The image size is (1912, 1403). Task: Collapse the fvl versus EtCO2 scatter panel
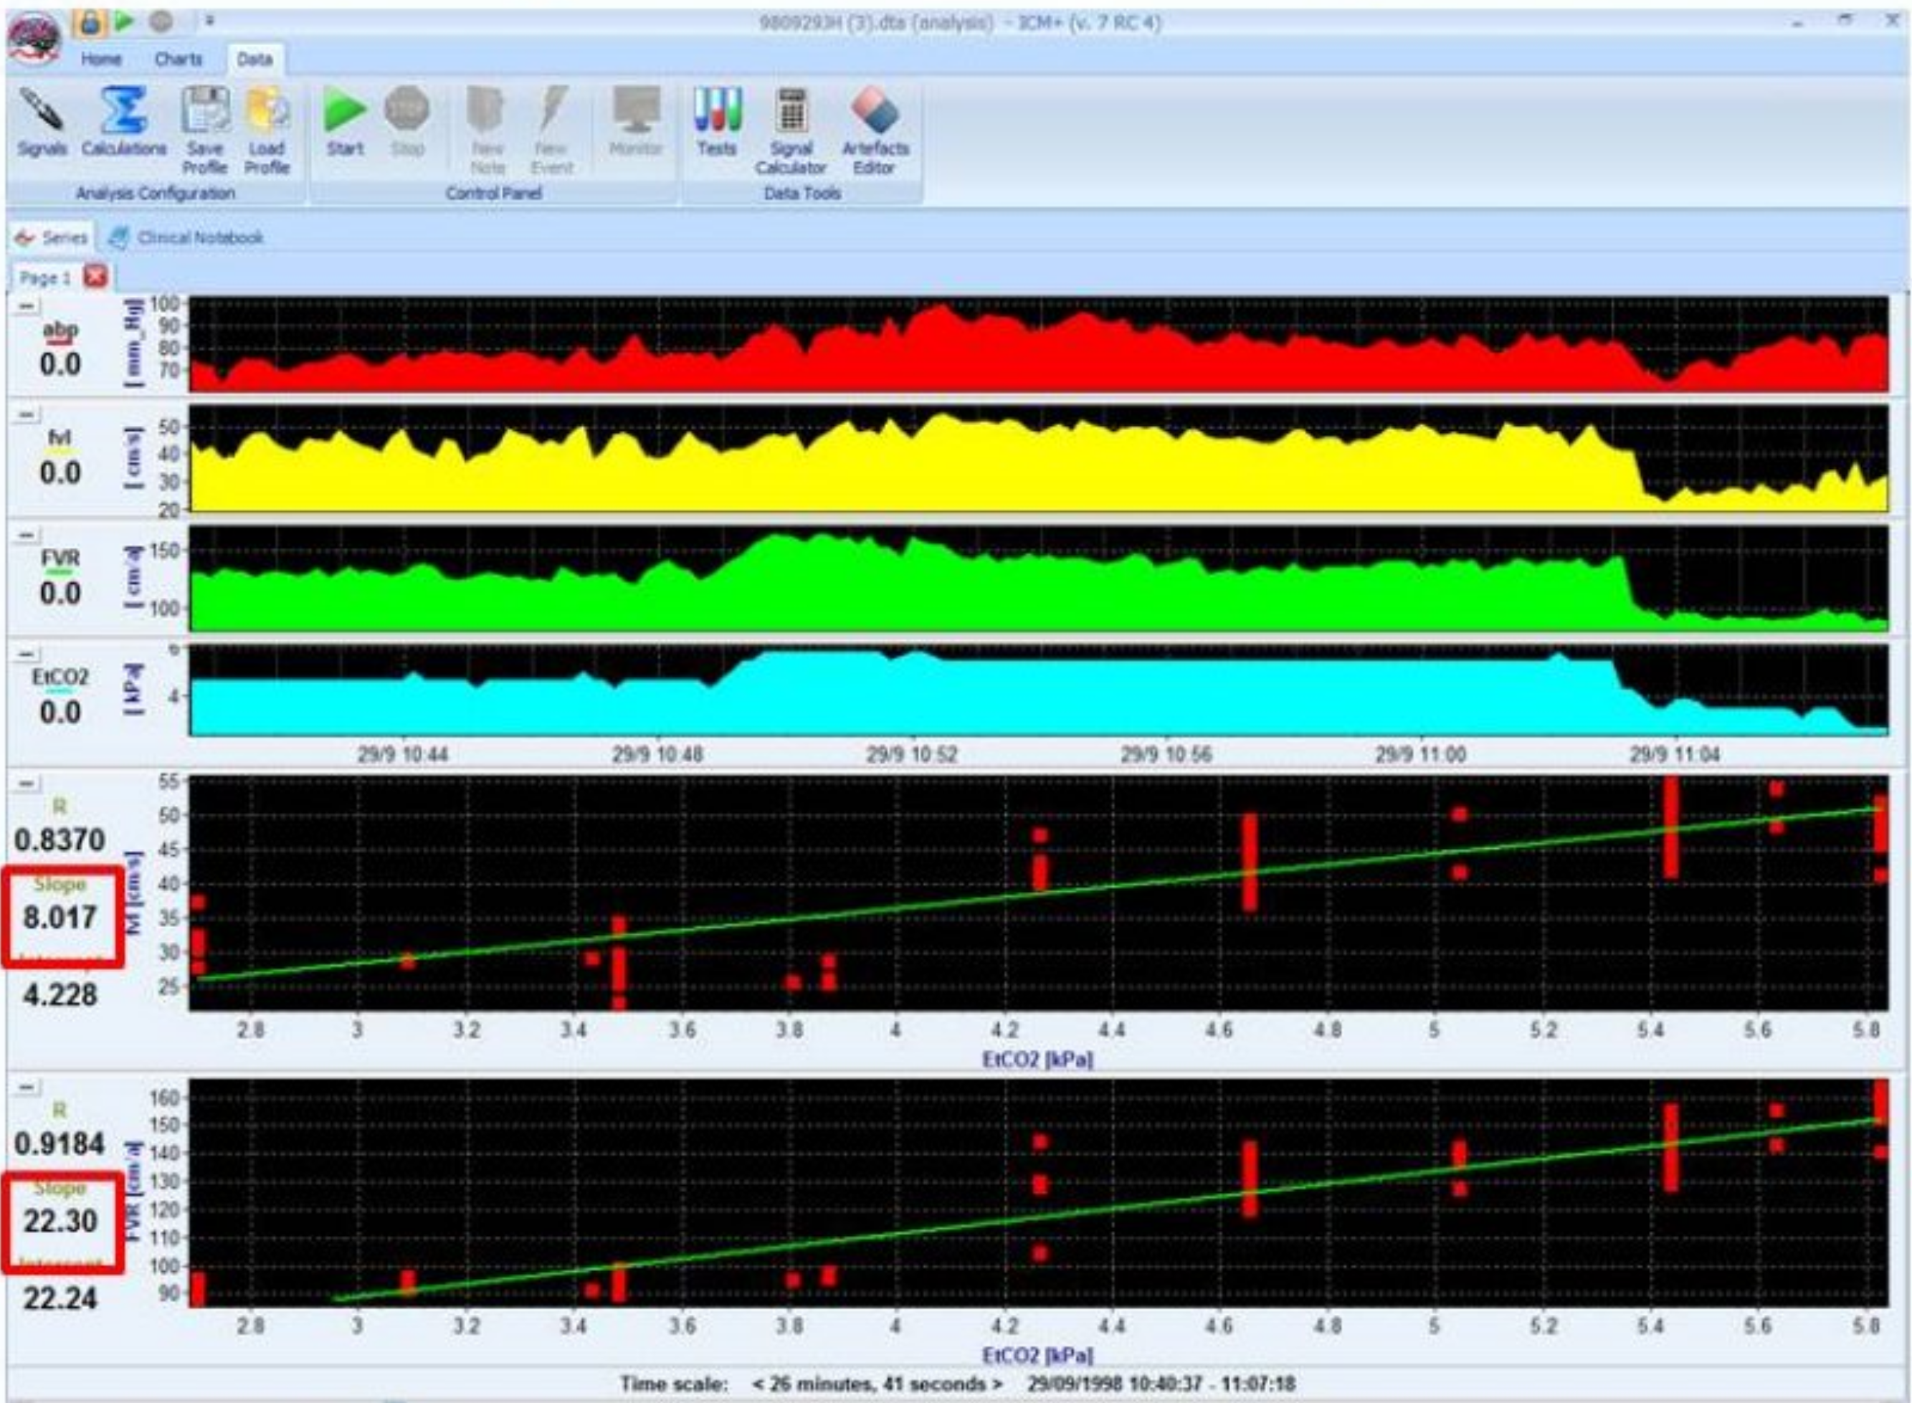click(27, 783)
